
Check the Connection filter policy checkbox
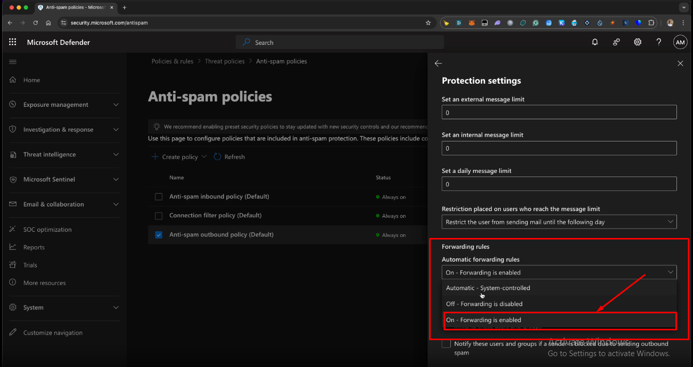point(159,216)
